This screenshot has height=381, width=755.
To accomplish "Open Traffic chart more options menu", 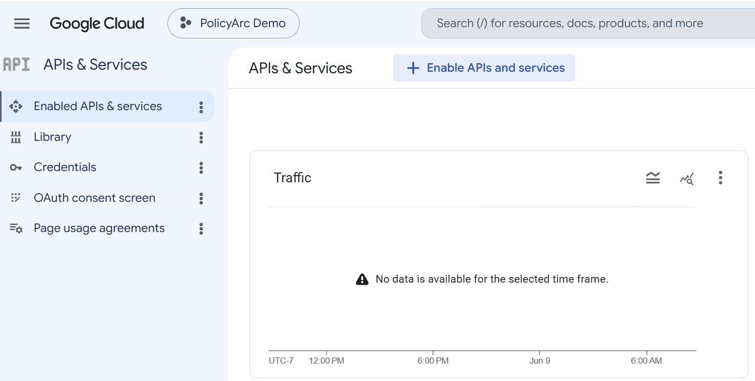I will click(x=720, y=178).
